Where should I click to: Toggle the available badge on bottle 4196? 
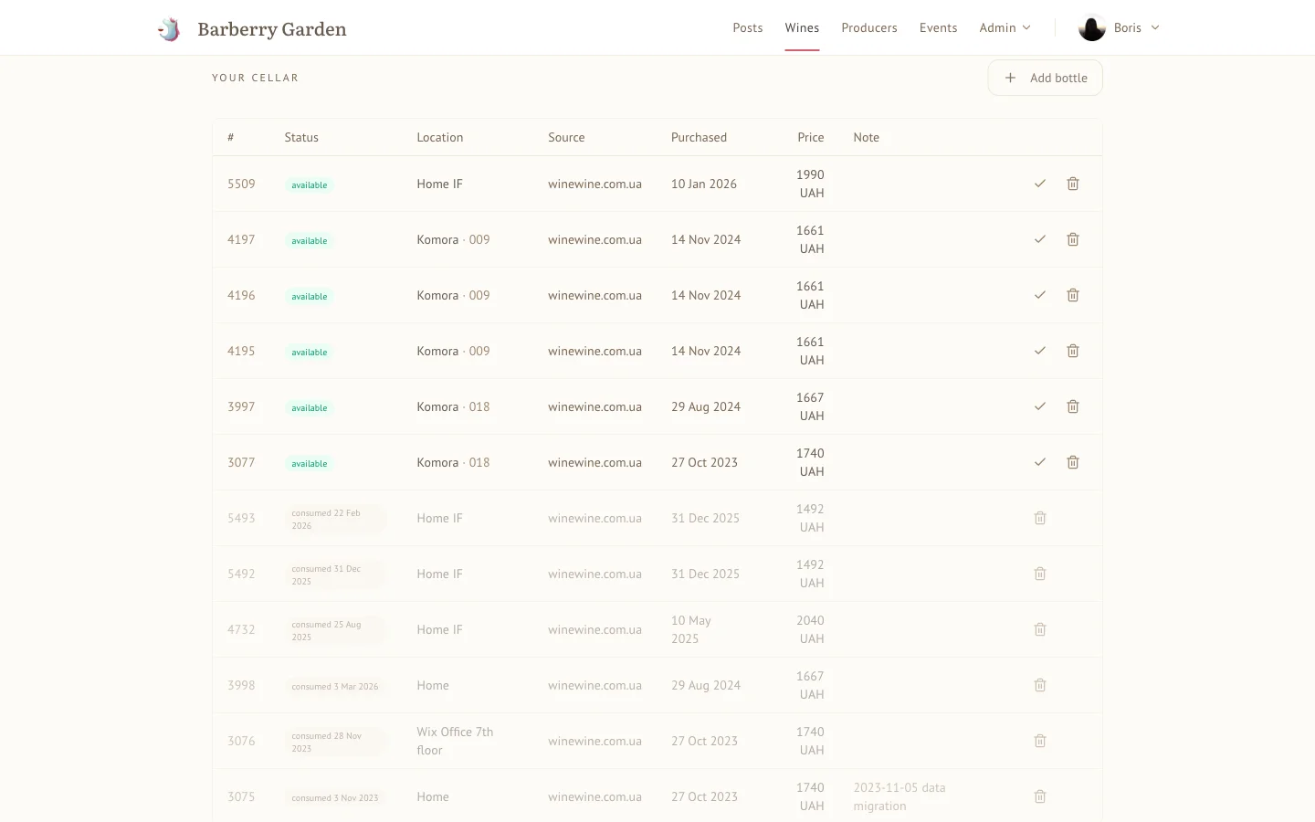click(x=309, y=296)
